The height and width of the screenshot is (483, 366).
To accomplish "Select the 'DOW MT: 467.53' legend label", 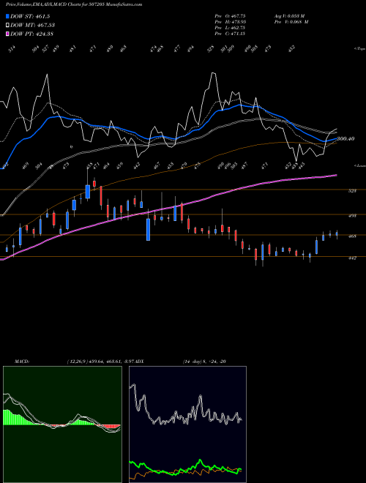I will click(33, 25).
